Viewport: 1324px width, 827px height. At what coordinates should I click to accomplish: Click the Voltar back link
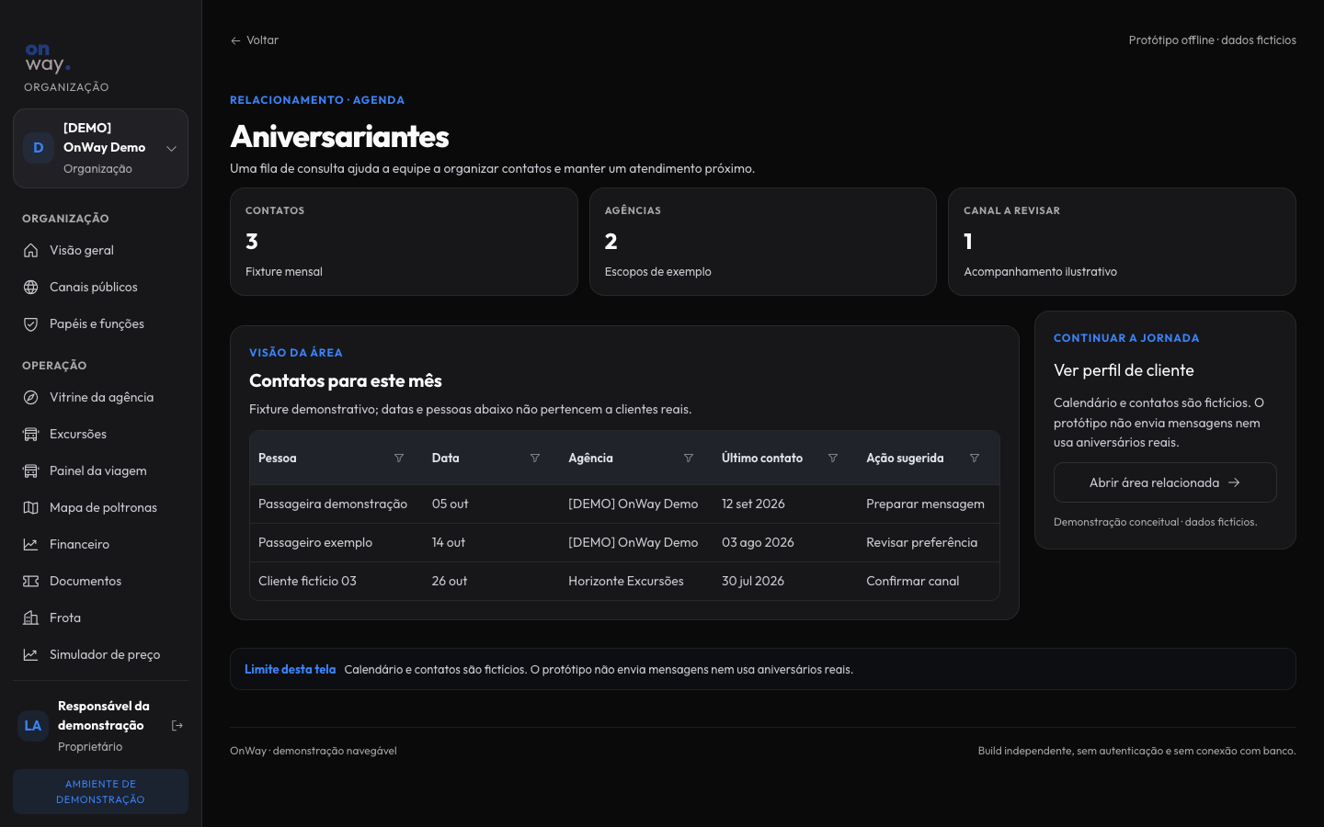255,40
